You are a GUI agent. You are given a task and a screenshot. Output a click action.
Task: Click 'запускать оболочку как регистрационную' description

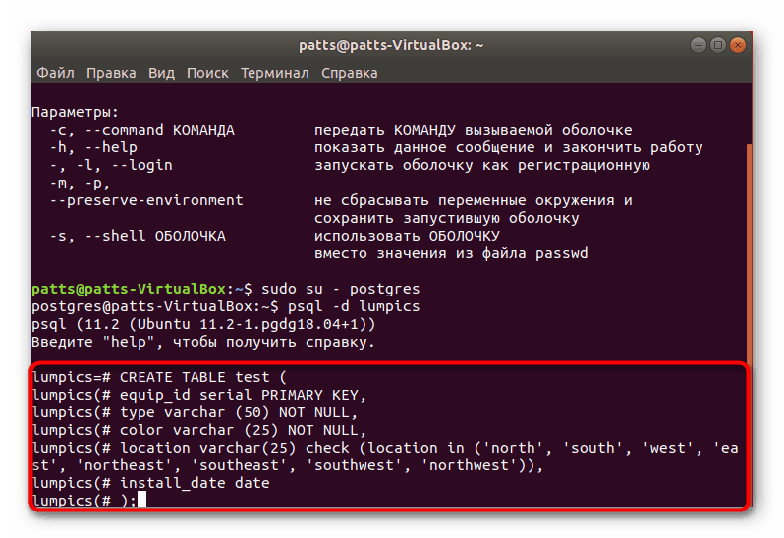[482, 165]
